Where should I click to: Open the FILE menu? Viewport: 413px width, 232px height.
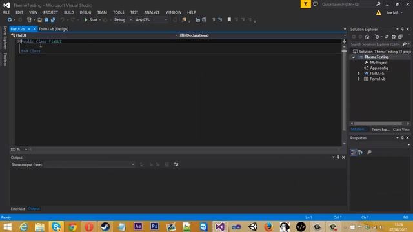6,12
